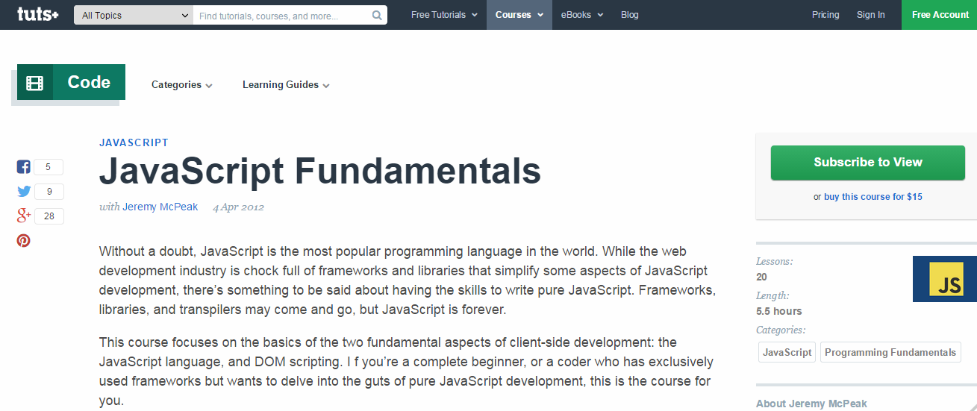Share on Google Plus icon
Screen dimensions: 977x411
[x=24, y=216]
